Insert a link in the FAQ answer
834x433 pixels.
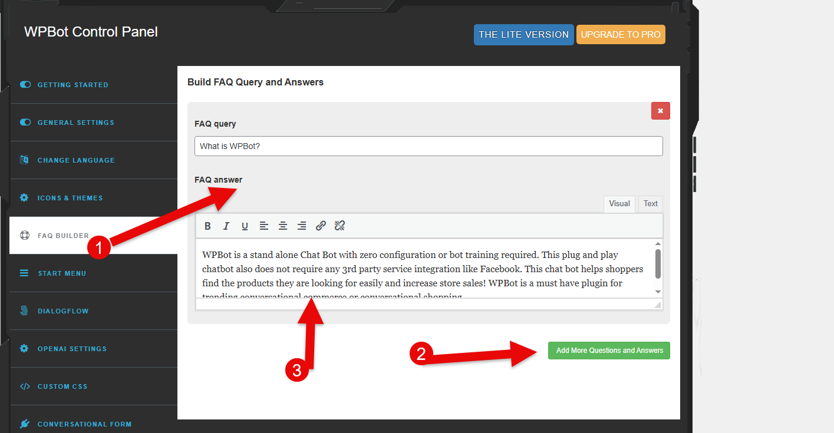pyautogui.click(x=321, y=226)
